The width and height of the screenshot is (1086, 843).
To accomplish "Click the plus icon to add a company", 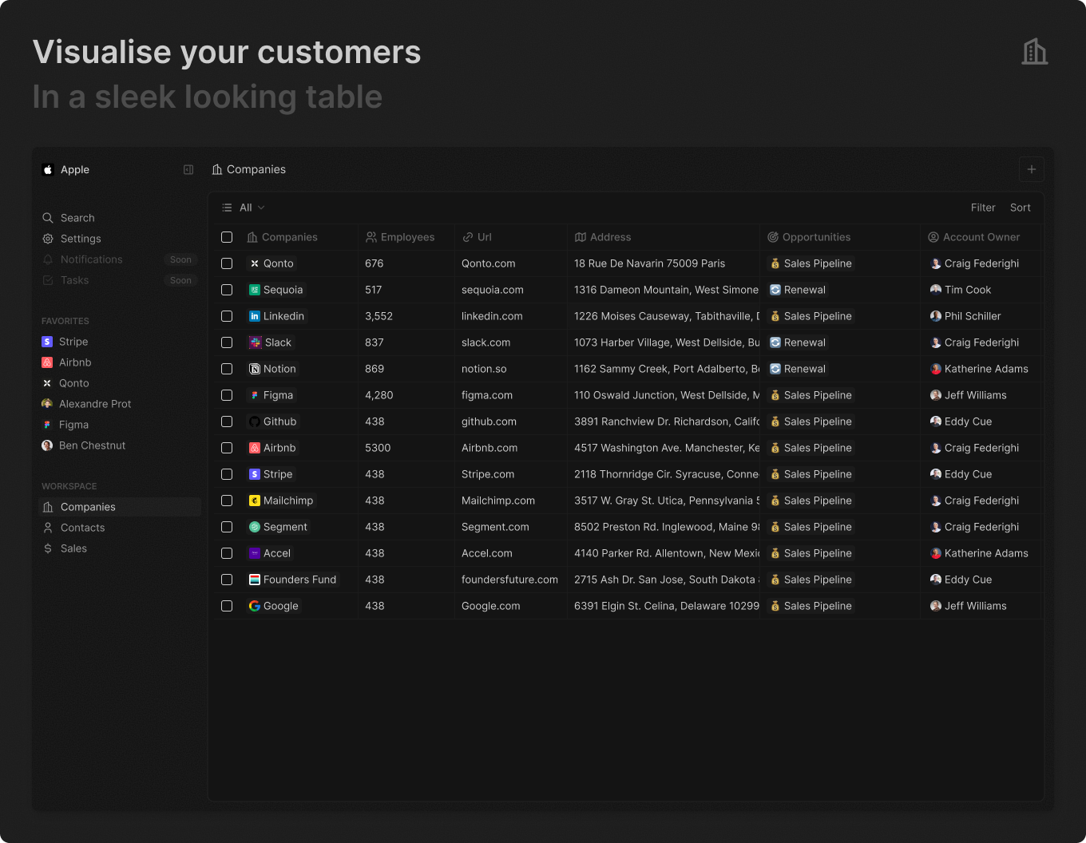I will 1031,169.
